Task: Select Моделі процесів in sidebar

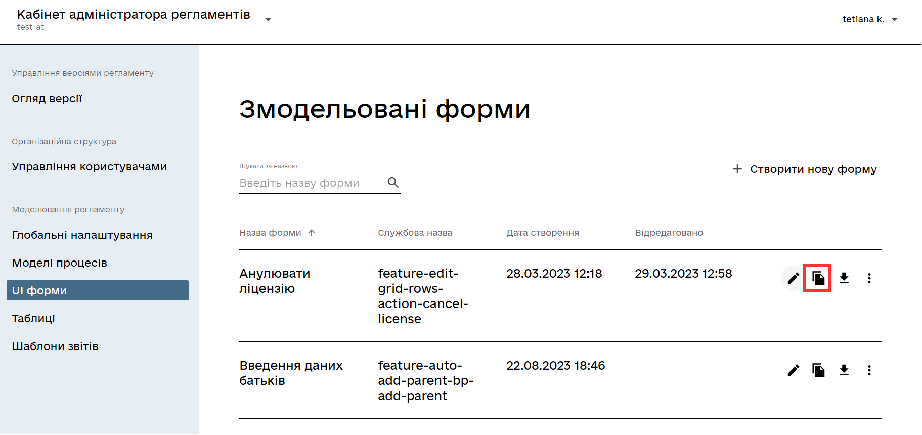Action: coord(60,263)
